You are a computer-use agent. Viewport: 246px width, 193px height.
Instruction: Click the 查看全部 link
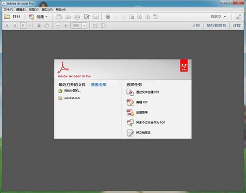[x=98, y=85]
